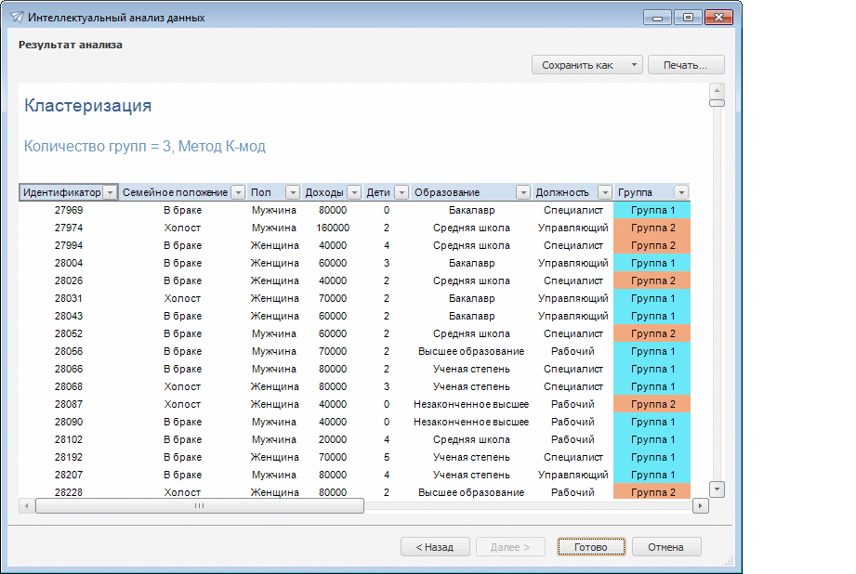Screen dimensions: 856x574
Task: Open the Идентификатор column filter dropdown
Action: [x=111, y=192]
